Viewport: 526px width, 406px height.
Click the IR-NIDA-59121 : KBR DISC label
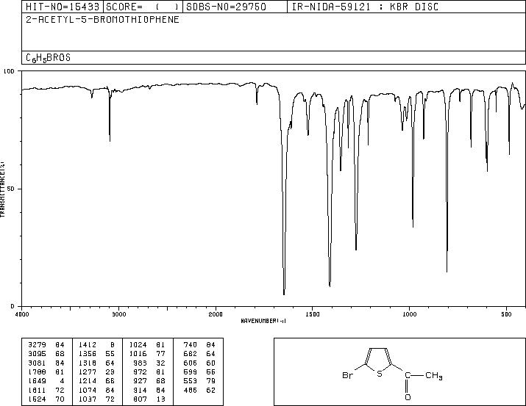(365, 7)
